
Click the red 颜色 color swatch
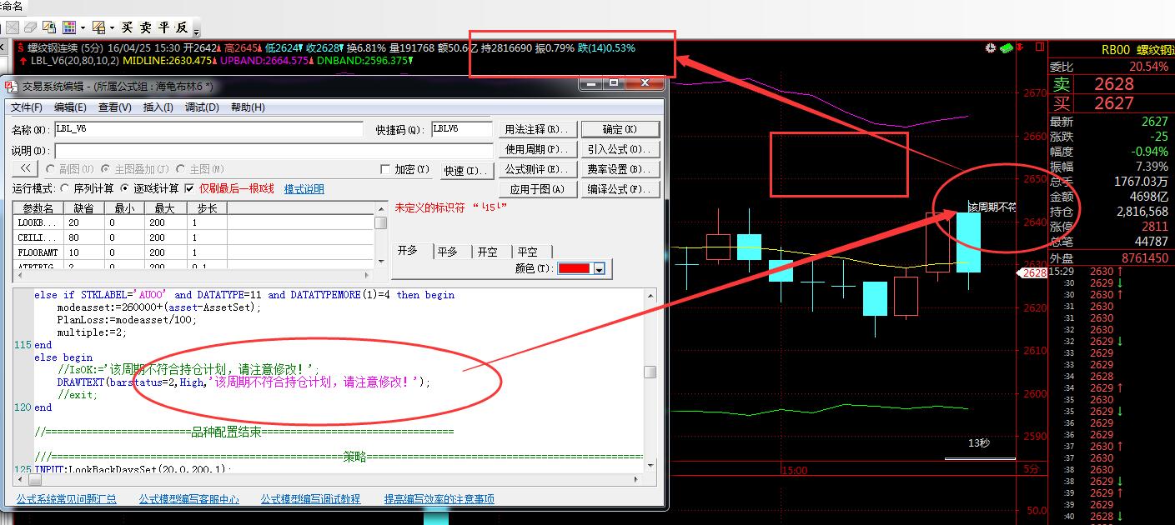tap(574, 269)
